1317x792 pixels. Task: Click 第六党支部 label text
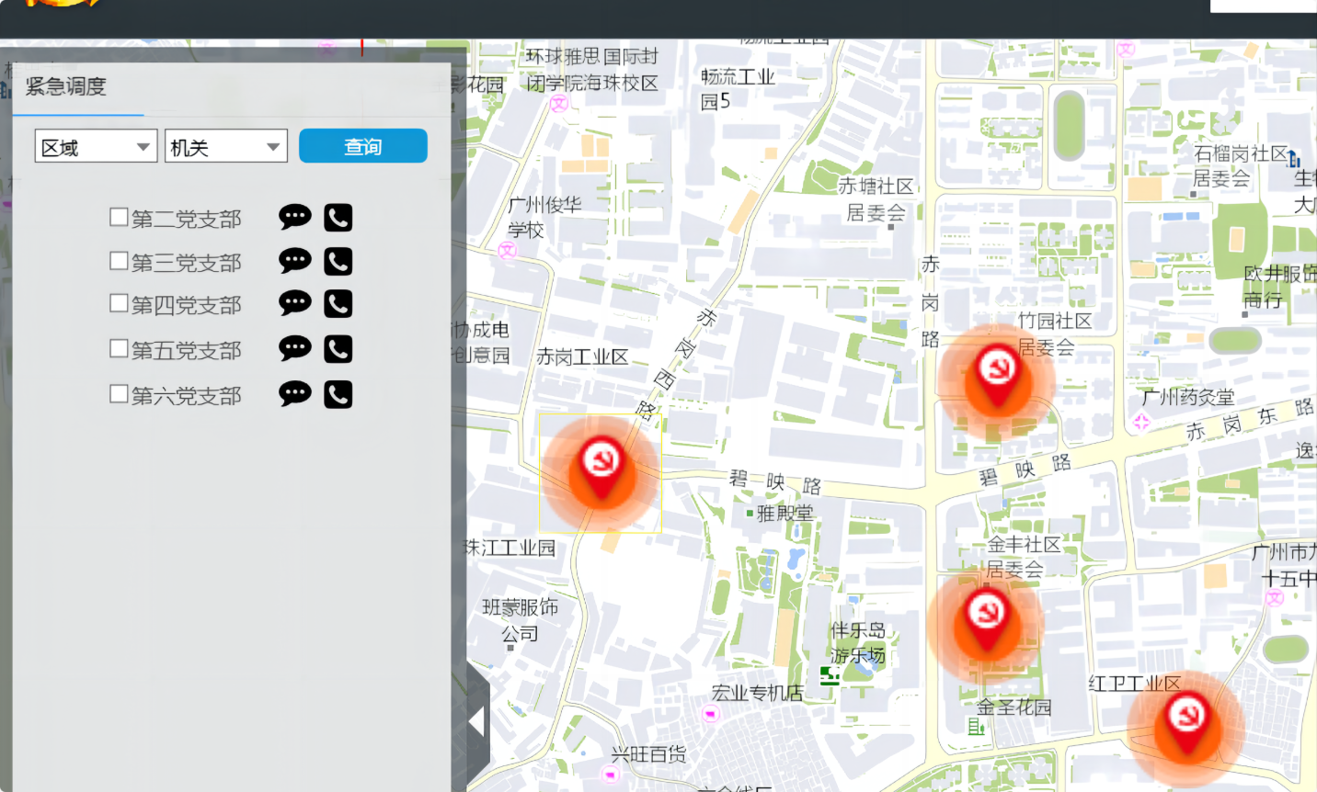(x=187, y=396)
